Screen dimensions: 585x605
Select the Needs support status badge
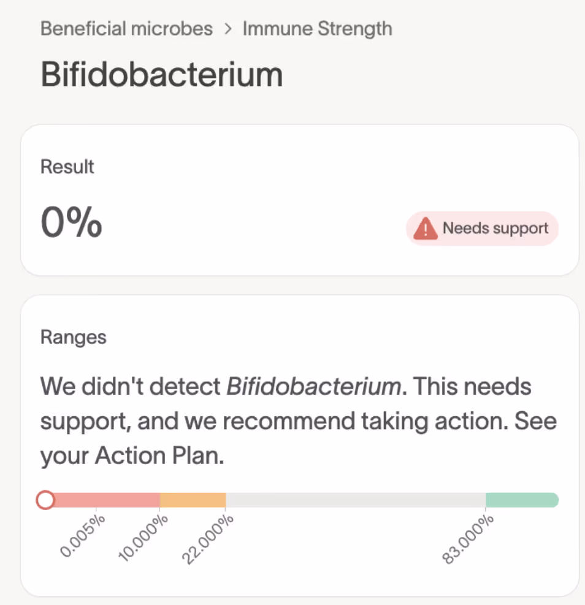pos(482,228)
